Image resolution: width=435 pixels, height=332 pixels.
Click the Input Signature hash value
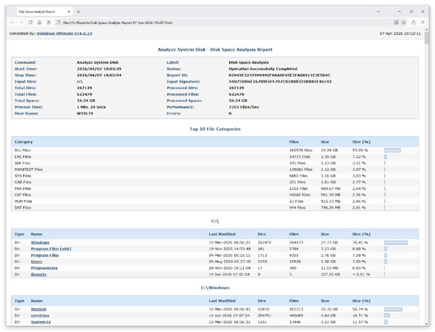coord(280,81)
